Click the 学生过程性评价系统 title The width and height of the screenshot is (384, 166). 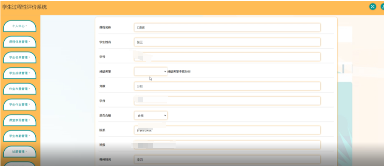click(24, 7)
